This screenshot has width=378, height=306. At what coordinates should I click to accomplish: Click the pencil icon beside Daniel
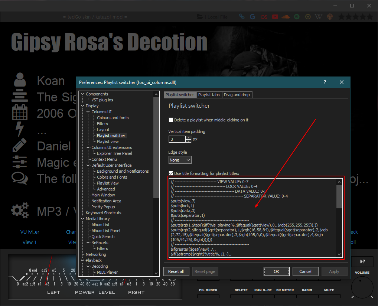[19, 145]
